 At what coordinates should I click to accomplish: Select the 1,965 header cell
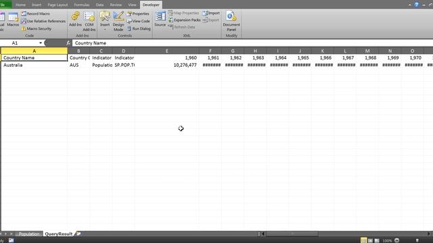300,58
